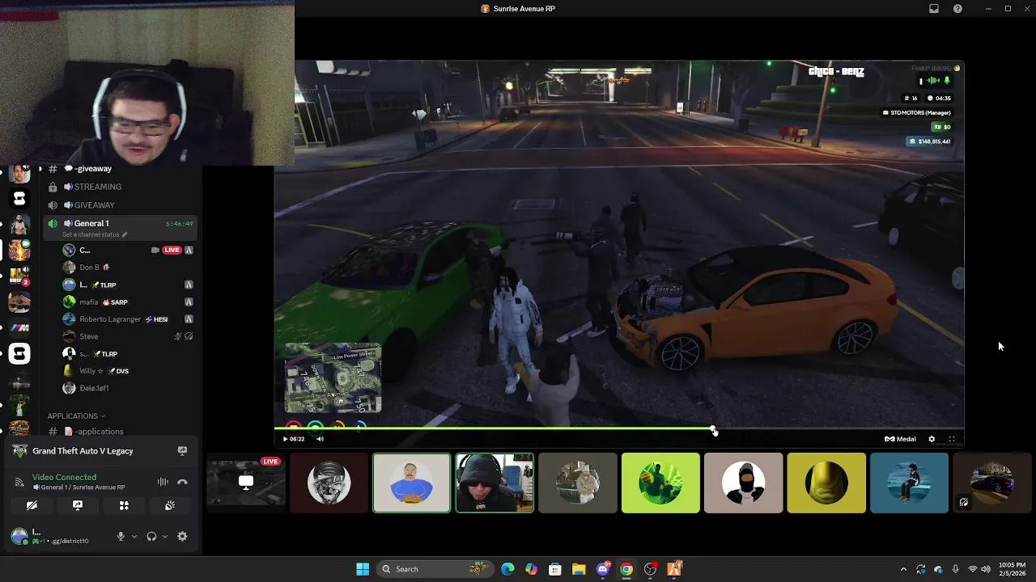Deafen with the headphones icon
Viewport: 1036px width, 582px height.
151,536
